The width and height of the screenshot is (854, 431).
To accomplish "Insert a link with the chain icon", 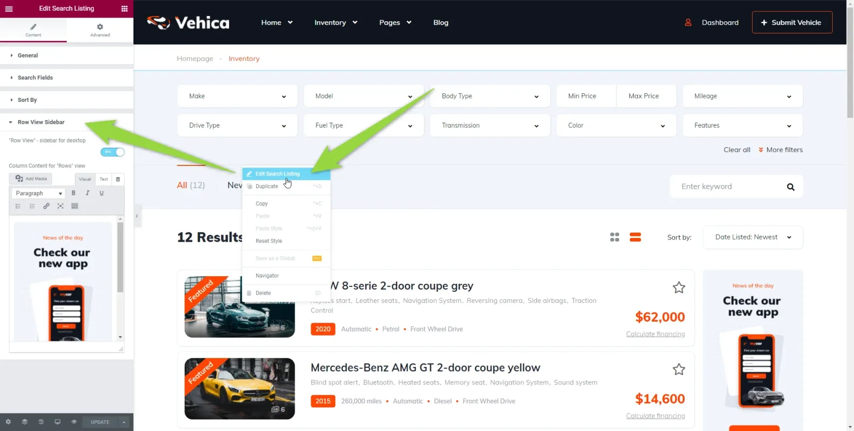I will 46,206.
